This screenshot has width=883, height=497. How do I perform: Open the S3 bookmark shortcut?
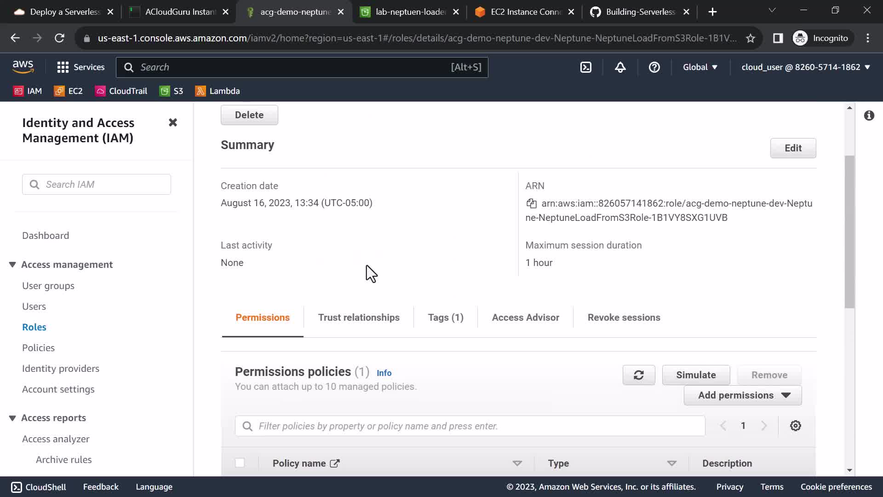(x=172, y=91)
